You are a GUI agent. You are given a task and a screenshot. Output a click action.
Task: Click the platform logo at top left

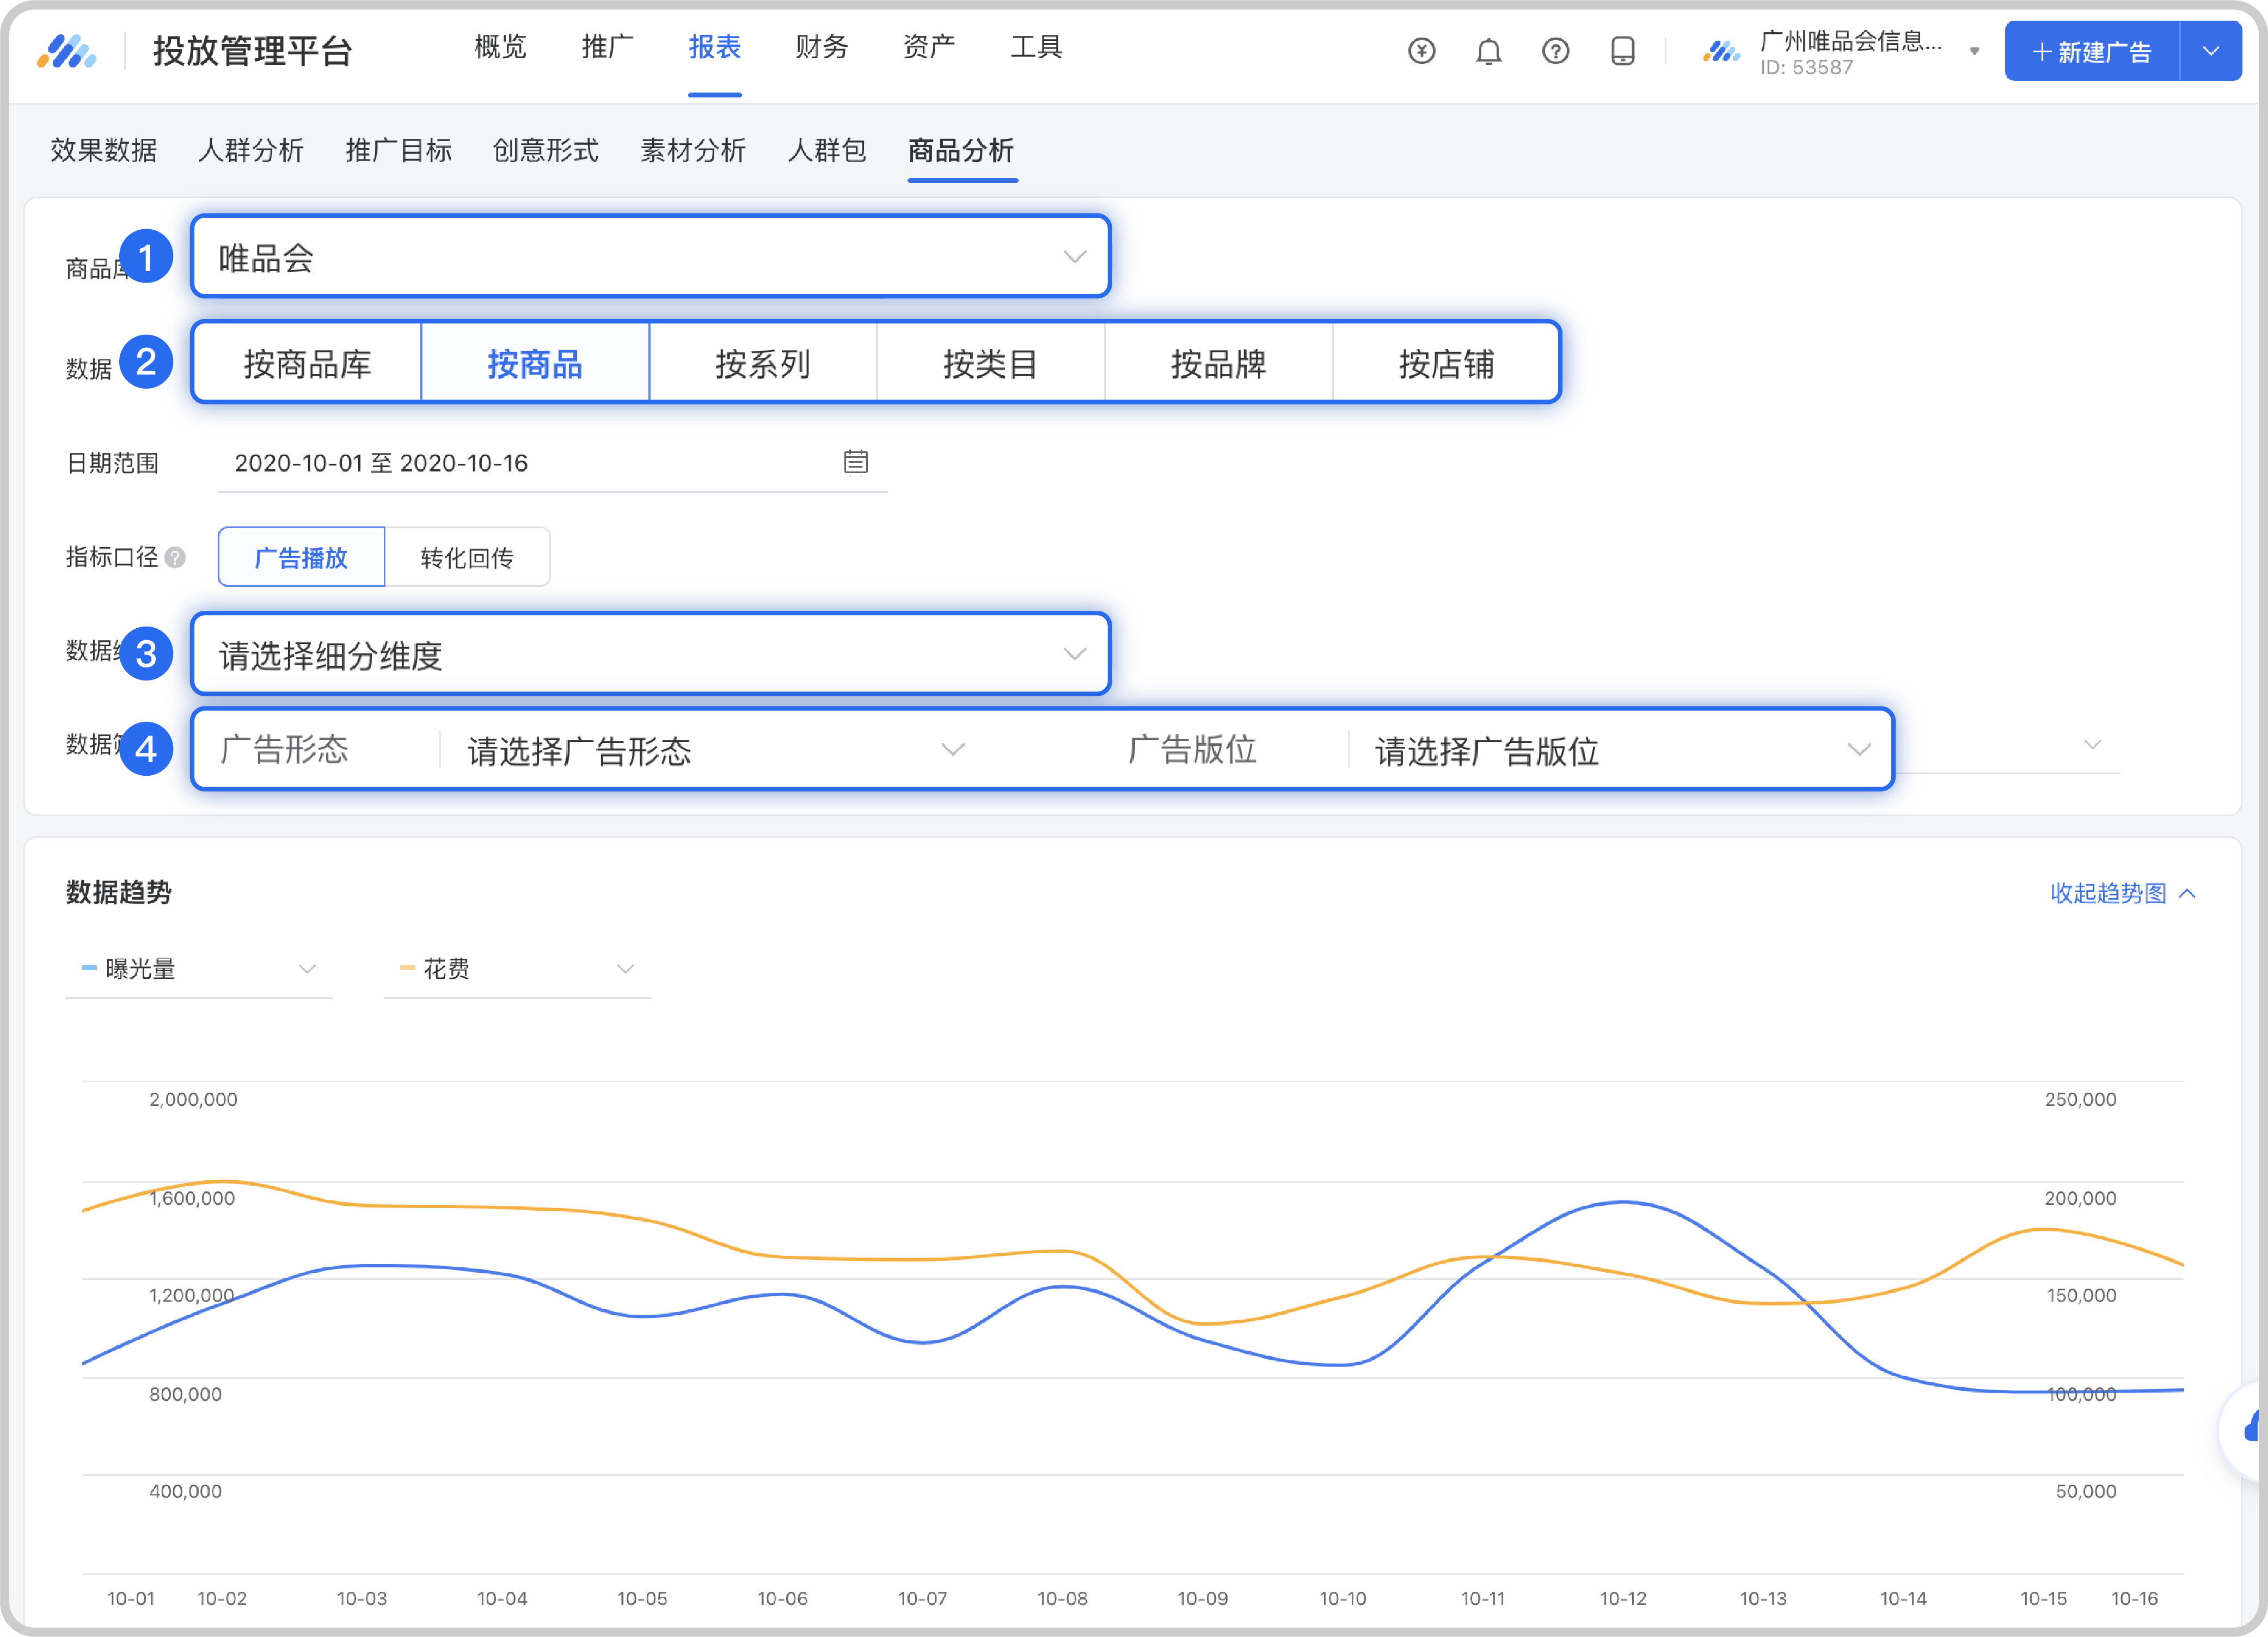[67, 51]
